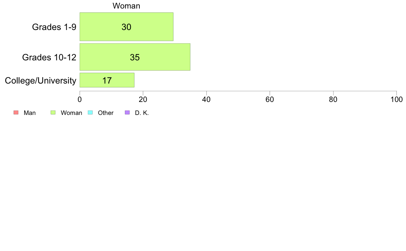Click the Other legend label
The image size is (406, 251).
coord(106,113)
